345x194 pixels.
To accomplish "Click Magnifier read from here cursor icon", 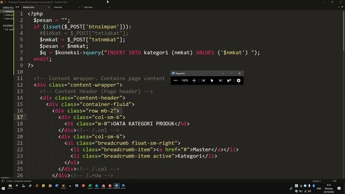I will 229,80.
